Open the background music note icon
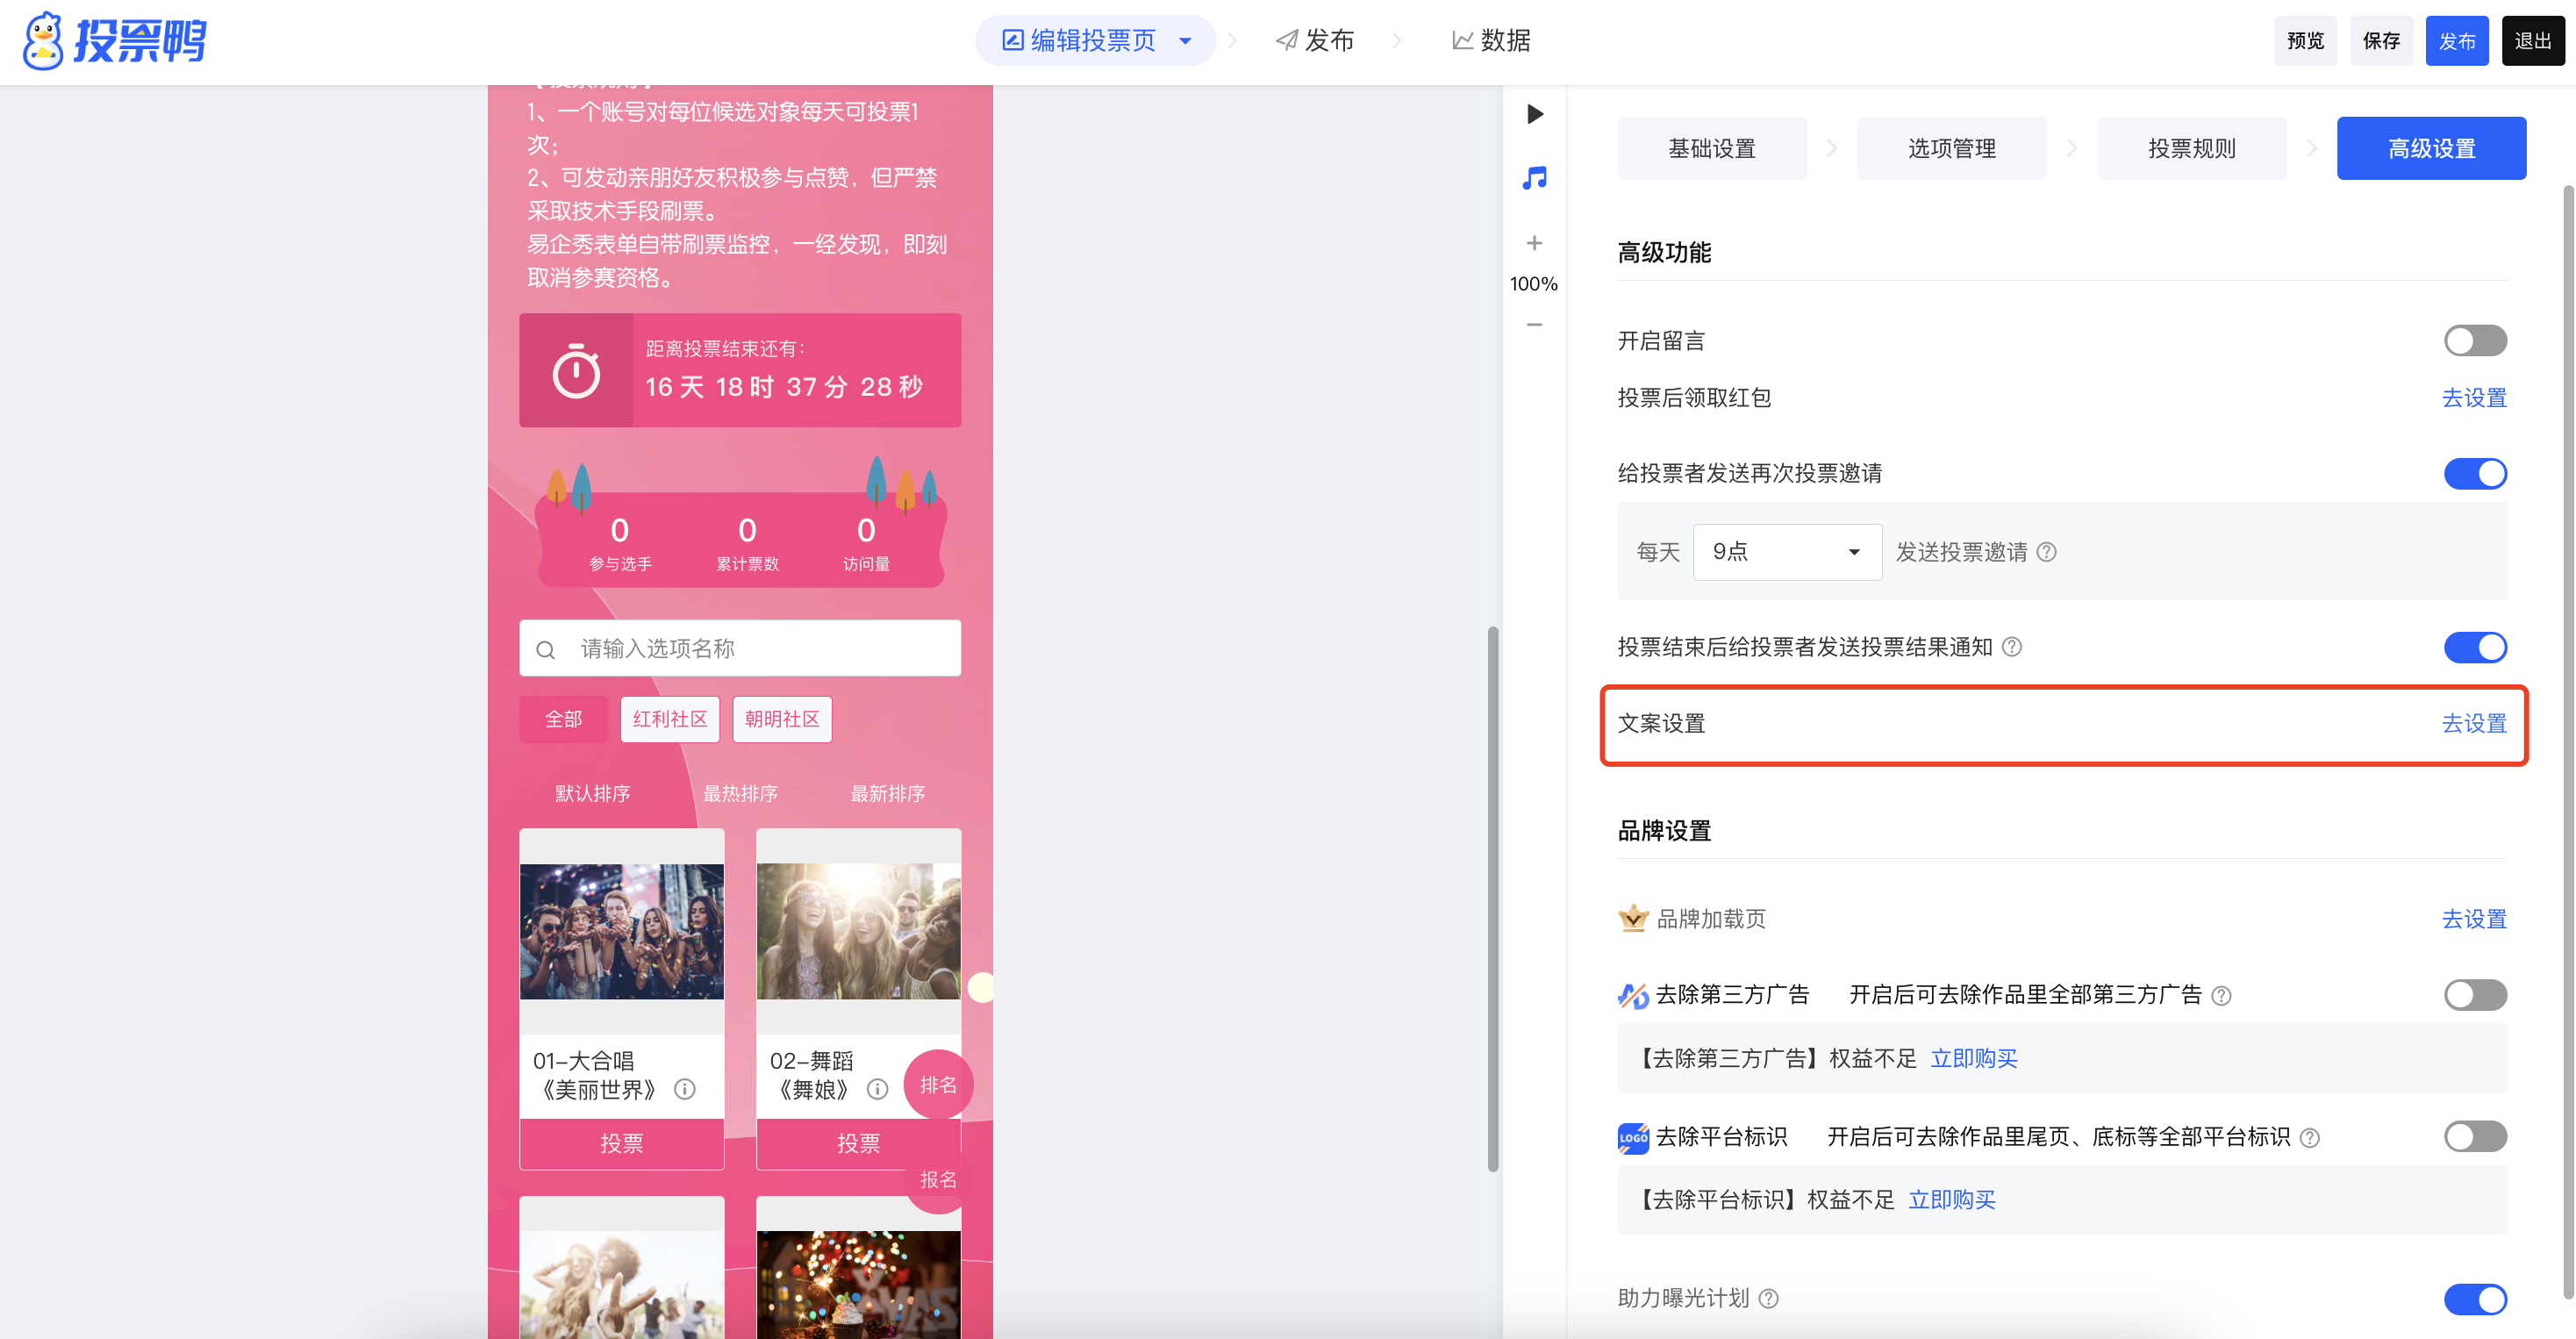 1534,178
